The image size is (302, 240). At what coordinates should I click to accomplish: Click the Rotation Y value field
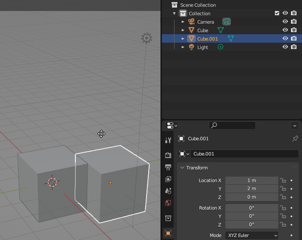point(252,216)
